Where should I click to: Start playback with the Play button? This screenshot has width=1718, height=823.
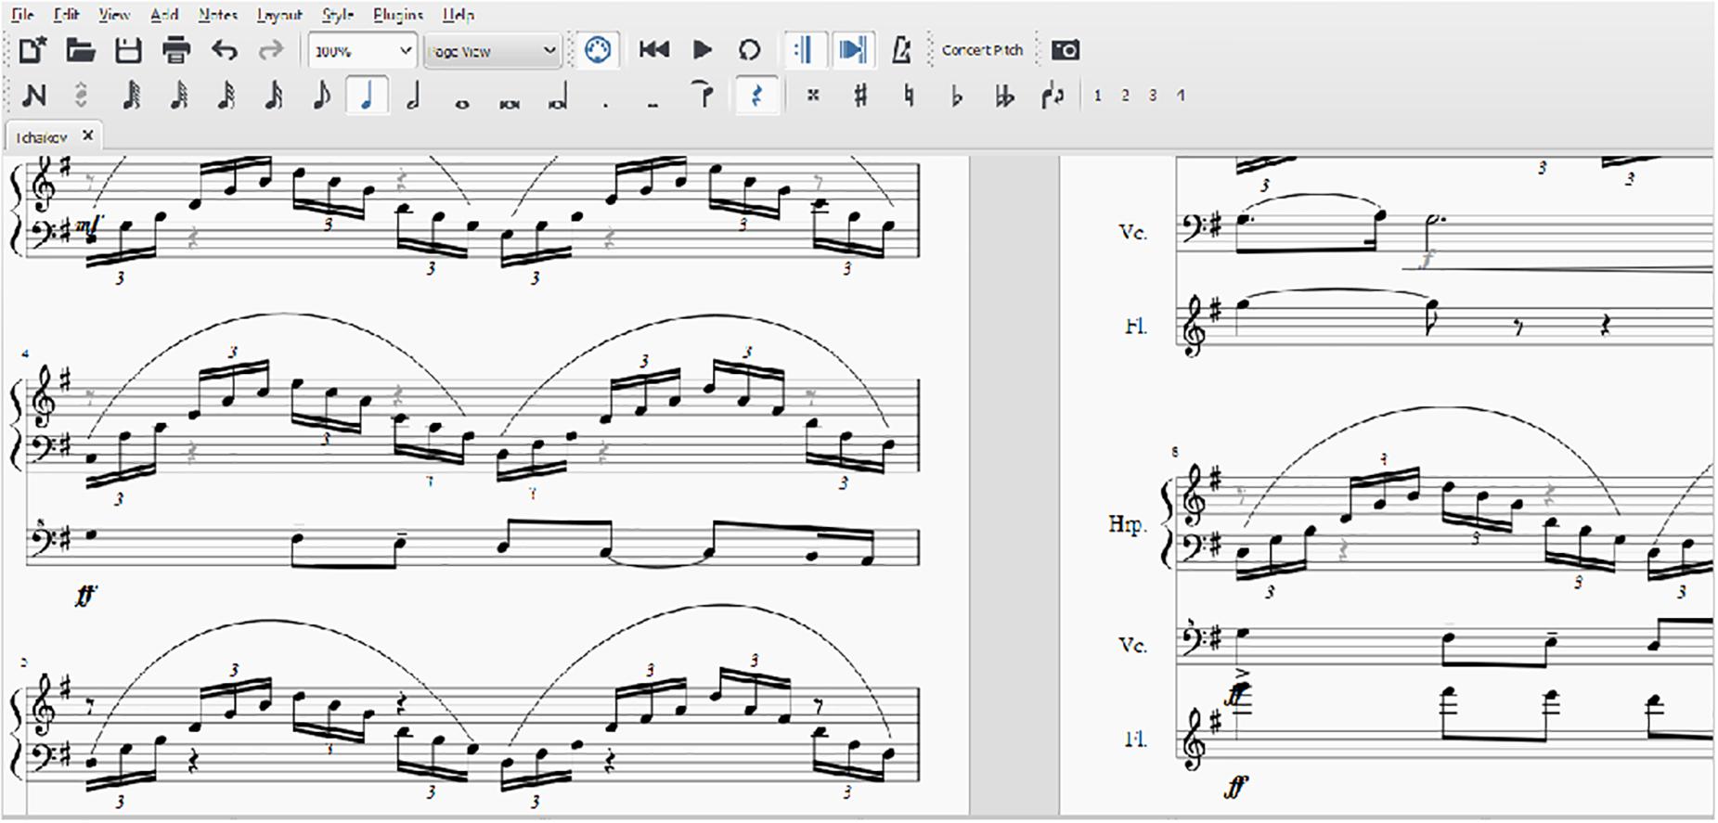tap(703, 50)
